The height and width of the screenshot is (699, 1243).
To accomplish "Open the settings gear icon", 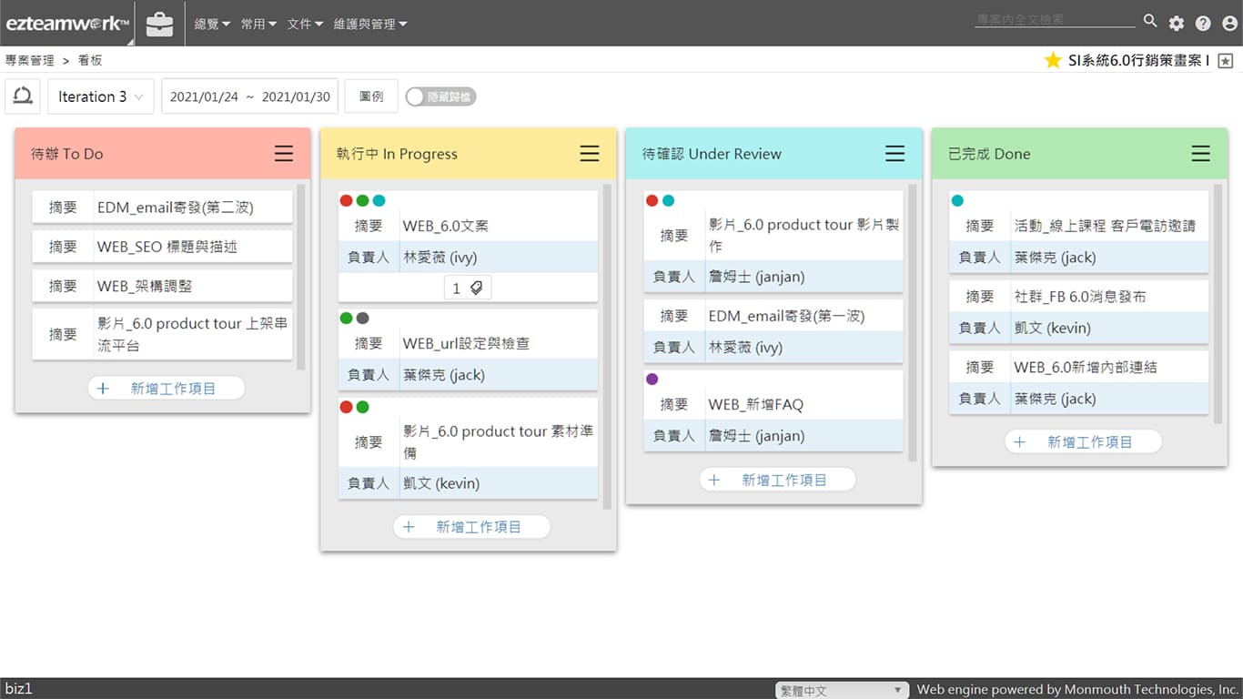I will 1177,24.
